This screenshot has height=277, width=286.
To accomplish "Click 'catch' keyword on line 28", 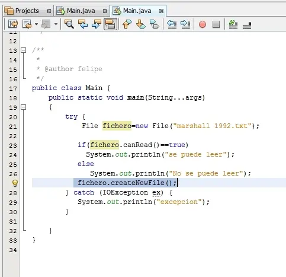I will pos(84,192).
